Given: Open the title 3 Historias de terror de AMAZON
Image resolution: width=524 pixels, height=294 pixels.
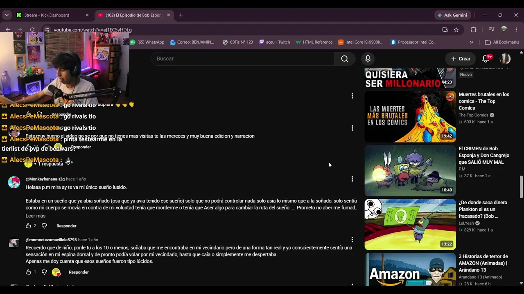Looking at the screenshot, I should [x=483, y=263].
